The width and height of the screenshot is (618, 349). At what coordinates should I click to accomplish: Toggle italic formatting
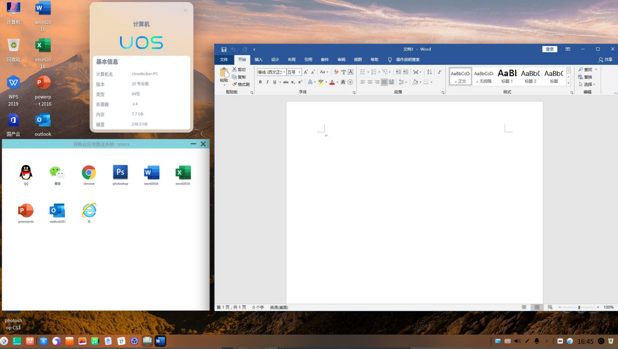267,82
